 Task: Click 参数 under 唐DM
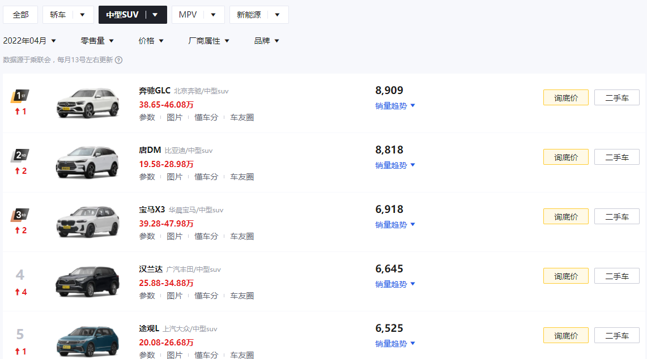tap(147, 177)
